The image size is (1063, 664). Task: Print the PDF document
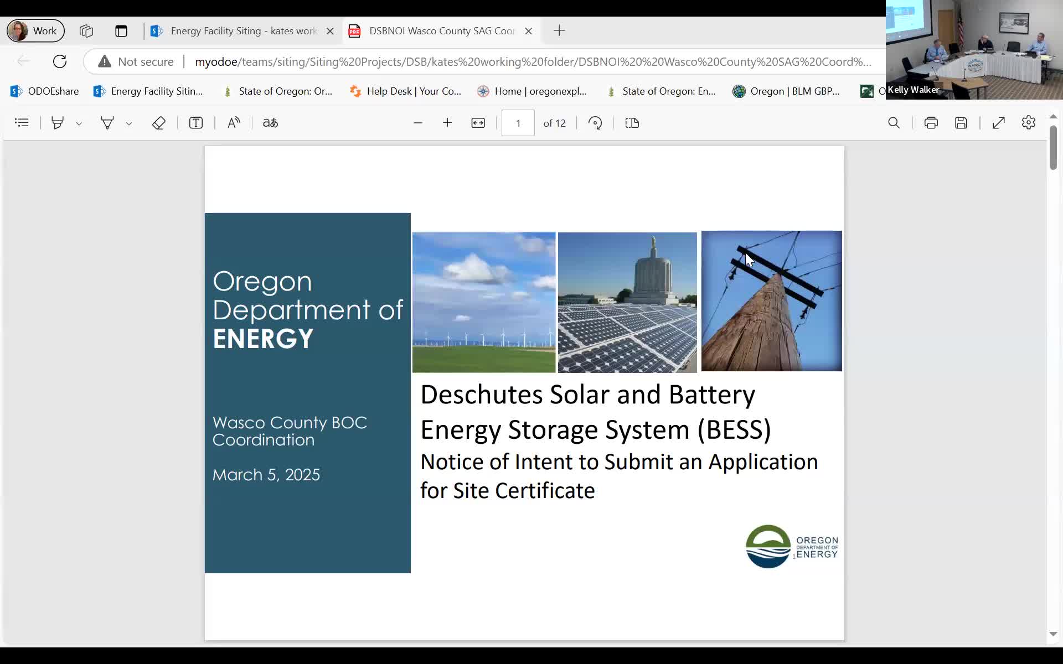[x=931, y=123]
